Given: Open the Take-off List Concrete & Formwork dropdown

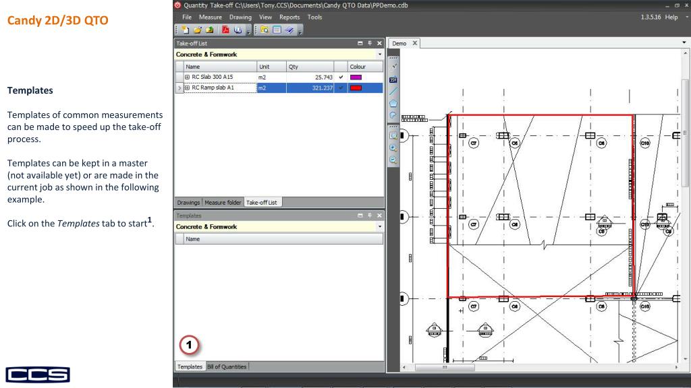Looking at the screenshot, I should [x=379, y=55].
